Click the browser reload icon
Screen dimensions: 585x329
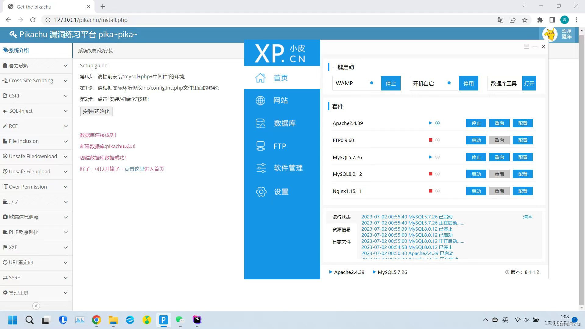click(33, 20)
